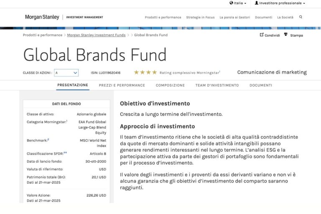Click the 226,26 USD share value
This screenshot has height=214, width=321.
coord(97,196)
